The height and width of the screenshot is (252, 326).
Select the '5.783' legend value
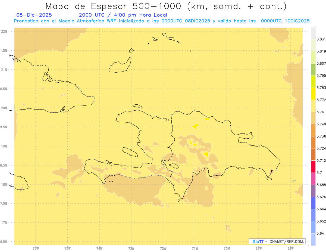321,88
